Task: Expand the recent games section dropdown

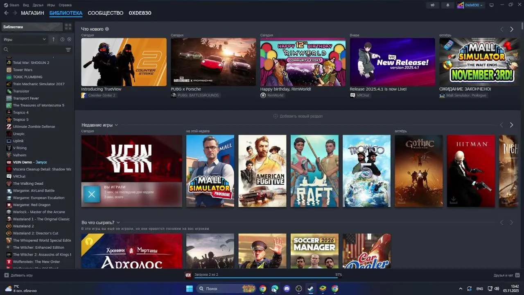Action: 116,125
